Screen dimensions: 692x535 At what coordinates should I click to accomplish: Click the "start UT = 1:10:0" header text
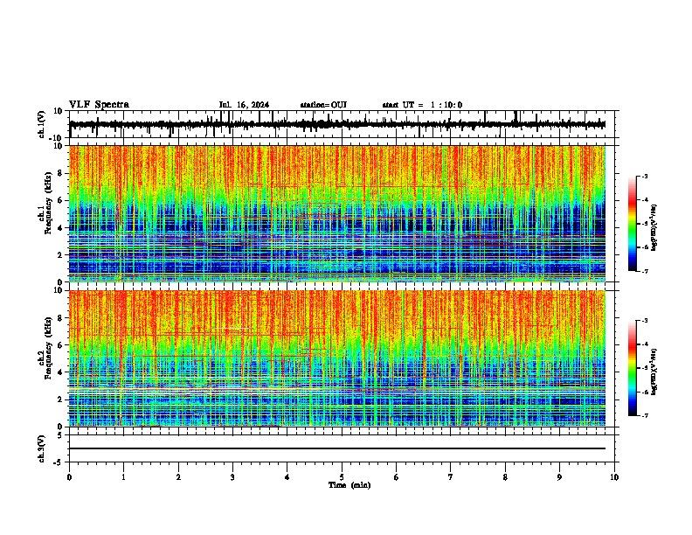point(422,105)
